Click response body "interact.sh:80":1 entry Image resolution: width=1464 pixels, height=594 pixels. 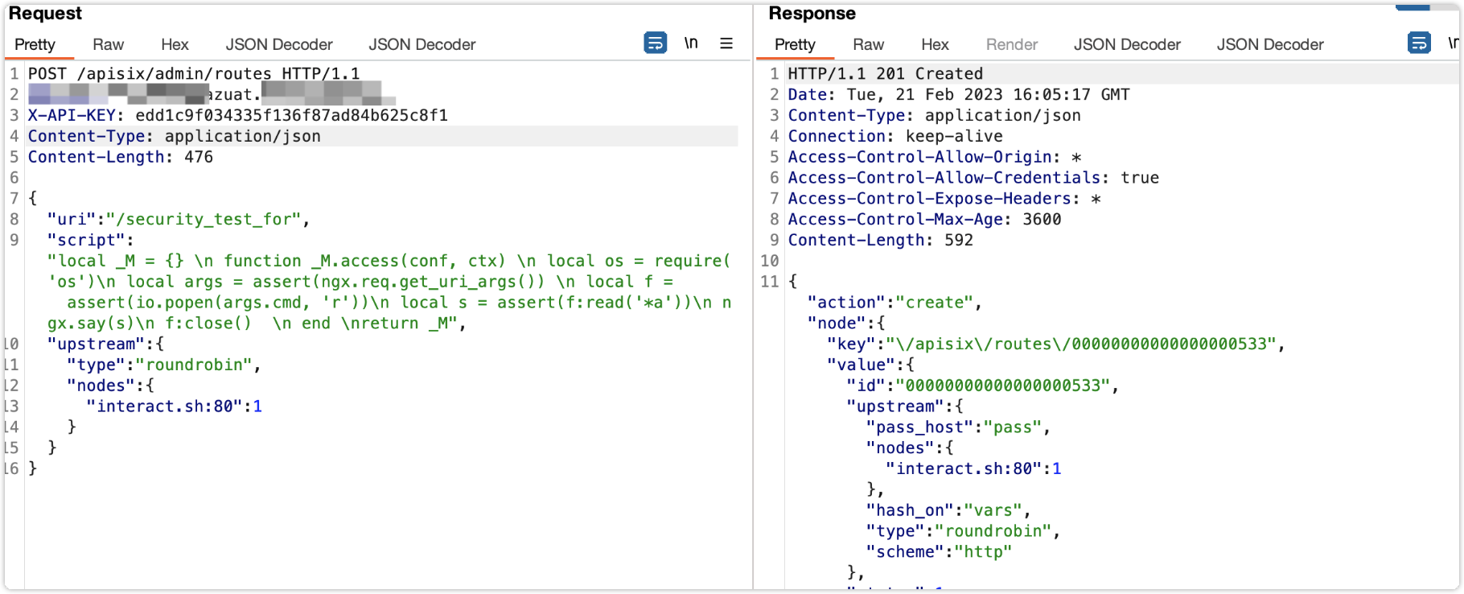(973, 469)
